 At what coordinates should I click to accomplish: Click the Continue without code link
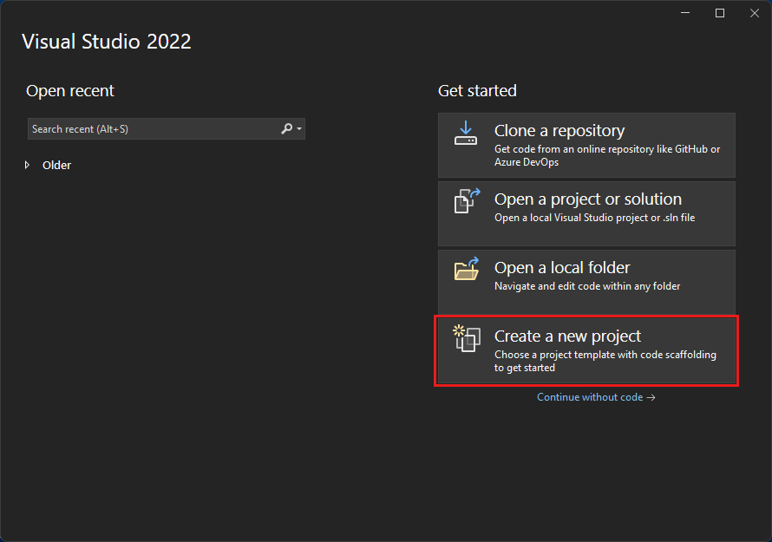[x=591, y=396]
